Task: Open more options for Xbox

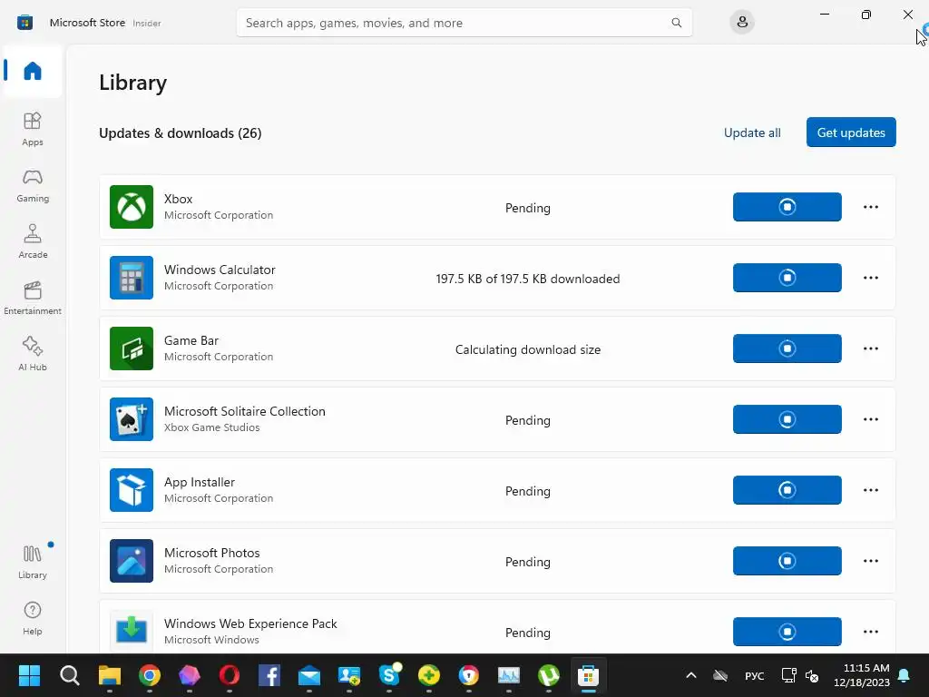Action: 870,207
